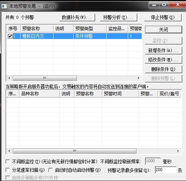Viewport: 186px width, 181px height.
Task: Stop alerts with 停止预警(S) button
Action: tap(163, 18)
